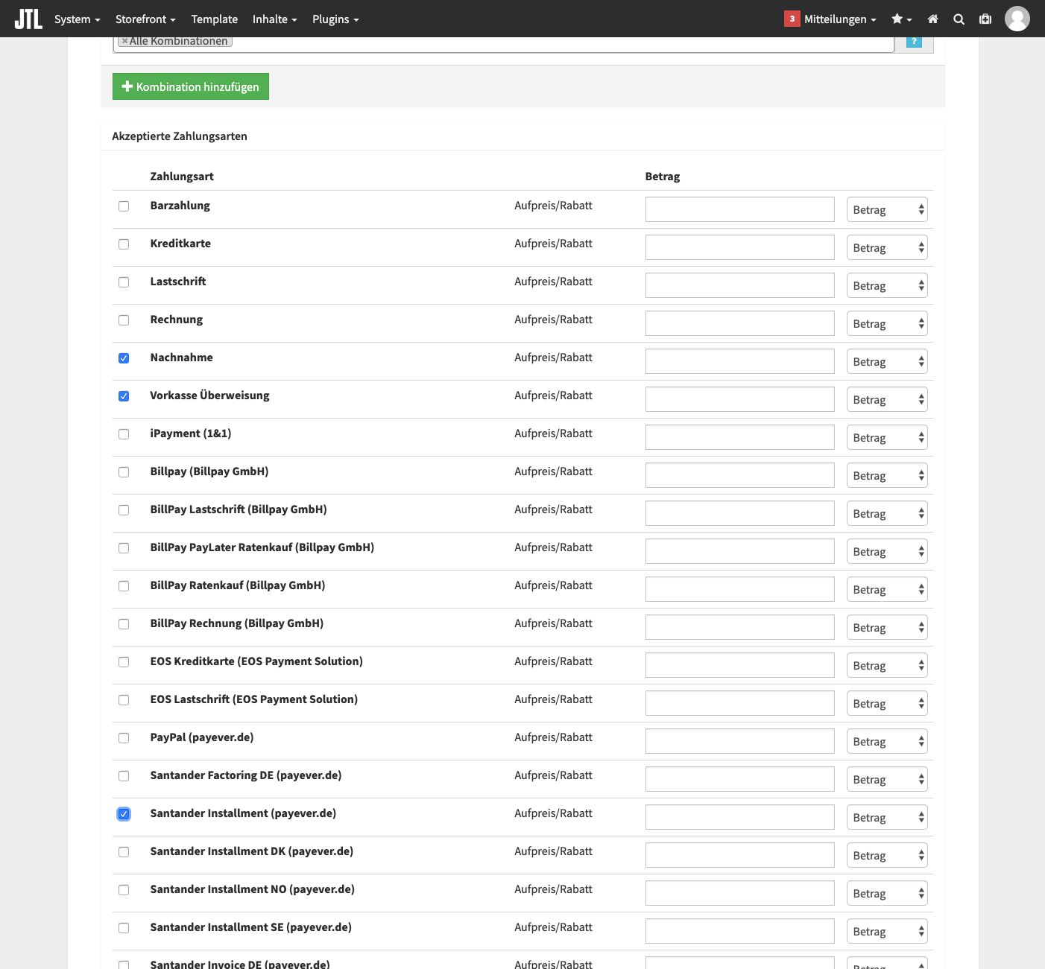Image resolution: width=1045 pixels, height=969 pixels.
Task: Click red notification badge showing 3
Action: click(x=792, y=19)
